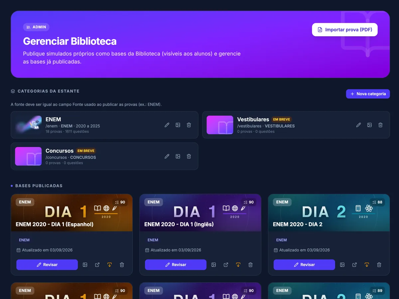
Task: Click the BASES PUBLICADAS section label
Action: click(39, 186)
